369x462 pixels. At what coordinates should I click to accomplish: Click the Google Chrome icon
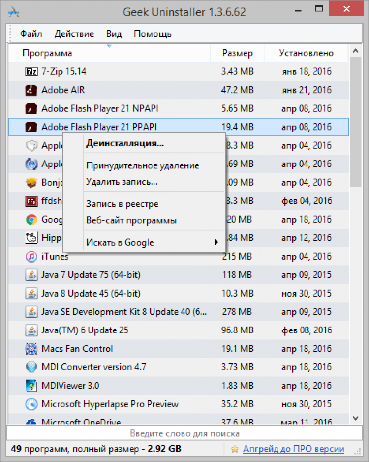click(31, 220)
